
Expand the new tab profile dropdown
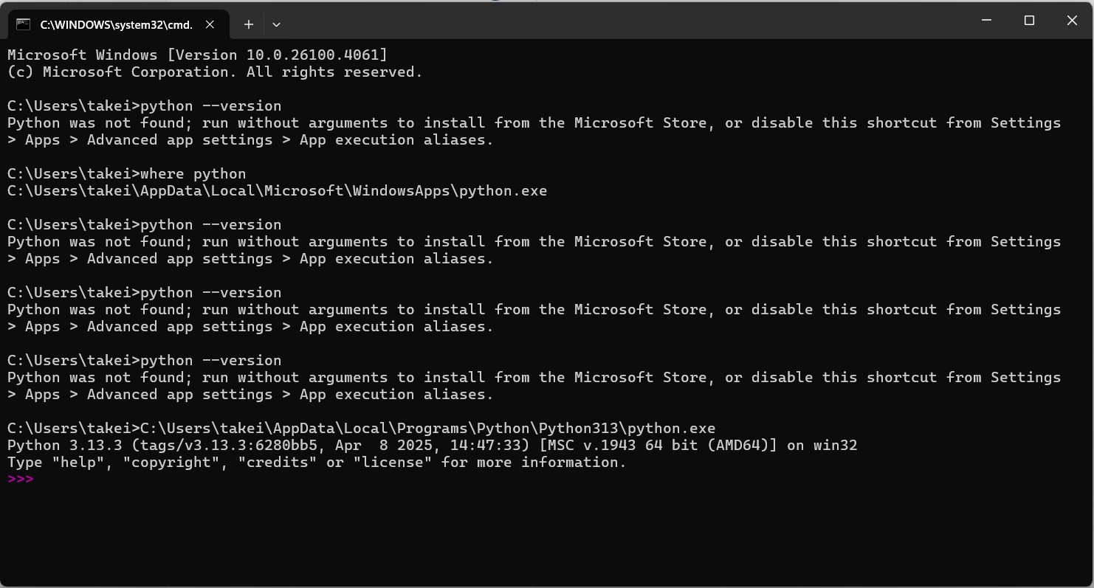click(276, 24)
